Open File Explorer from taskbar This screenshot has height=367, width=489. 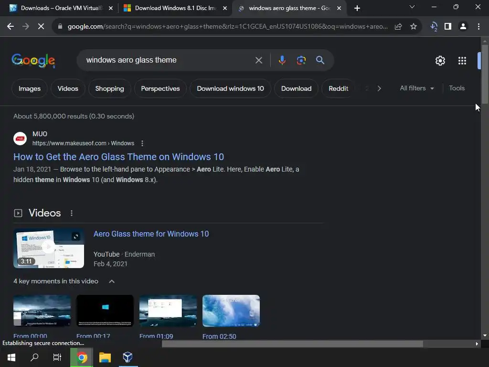(x=105, y=357)
